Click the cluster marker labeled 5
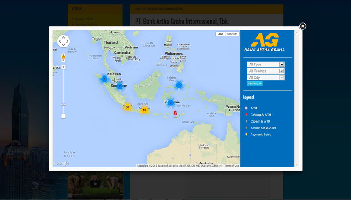This screenshot has height=200, width=351. click(104, 79)
